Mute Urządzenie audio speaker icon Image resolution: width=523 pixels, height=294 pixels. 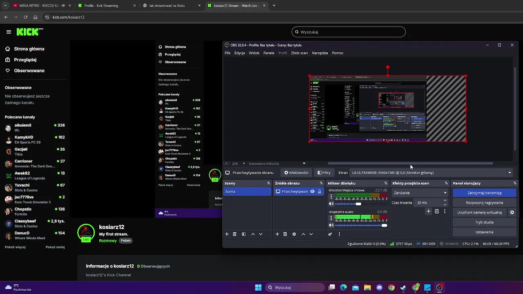331,225
